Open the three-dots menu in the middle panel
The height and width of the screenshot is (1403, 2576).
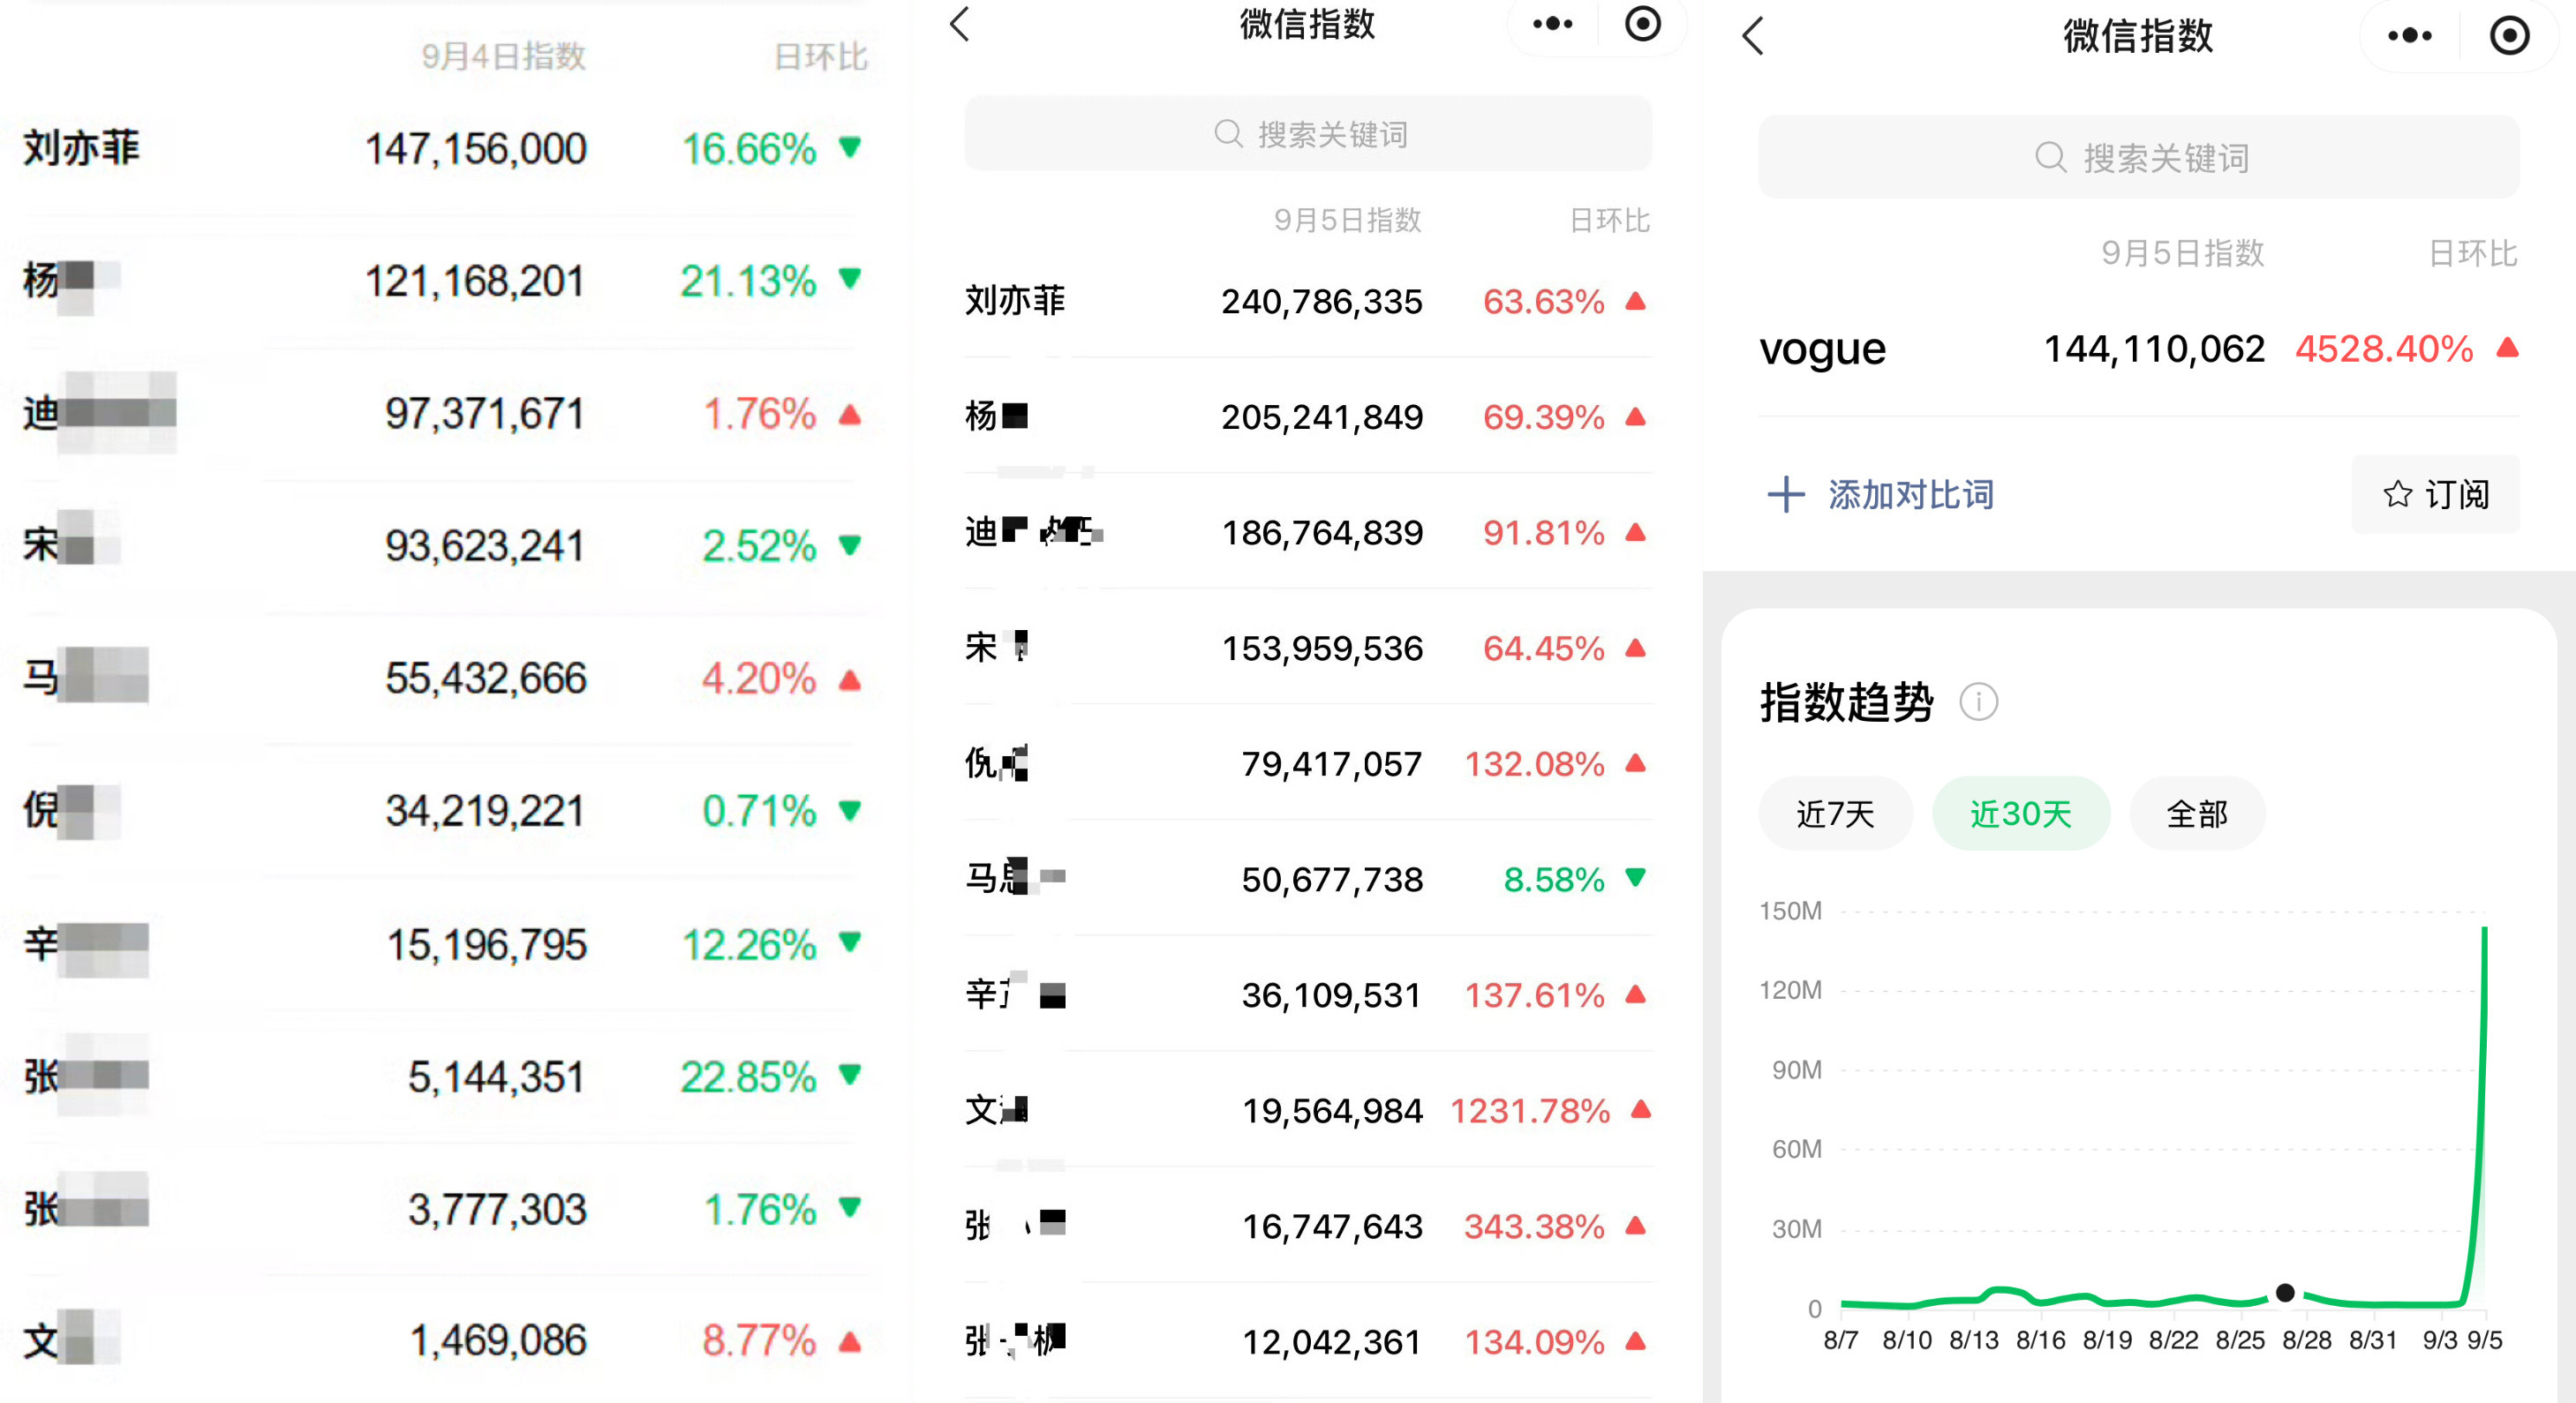pos(1552,24)
